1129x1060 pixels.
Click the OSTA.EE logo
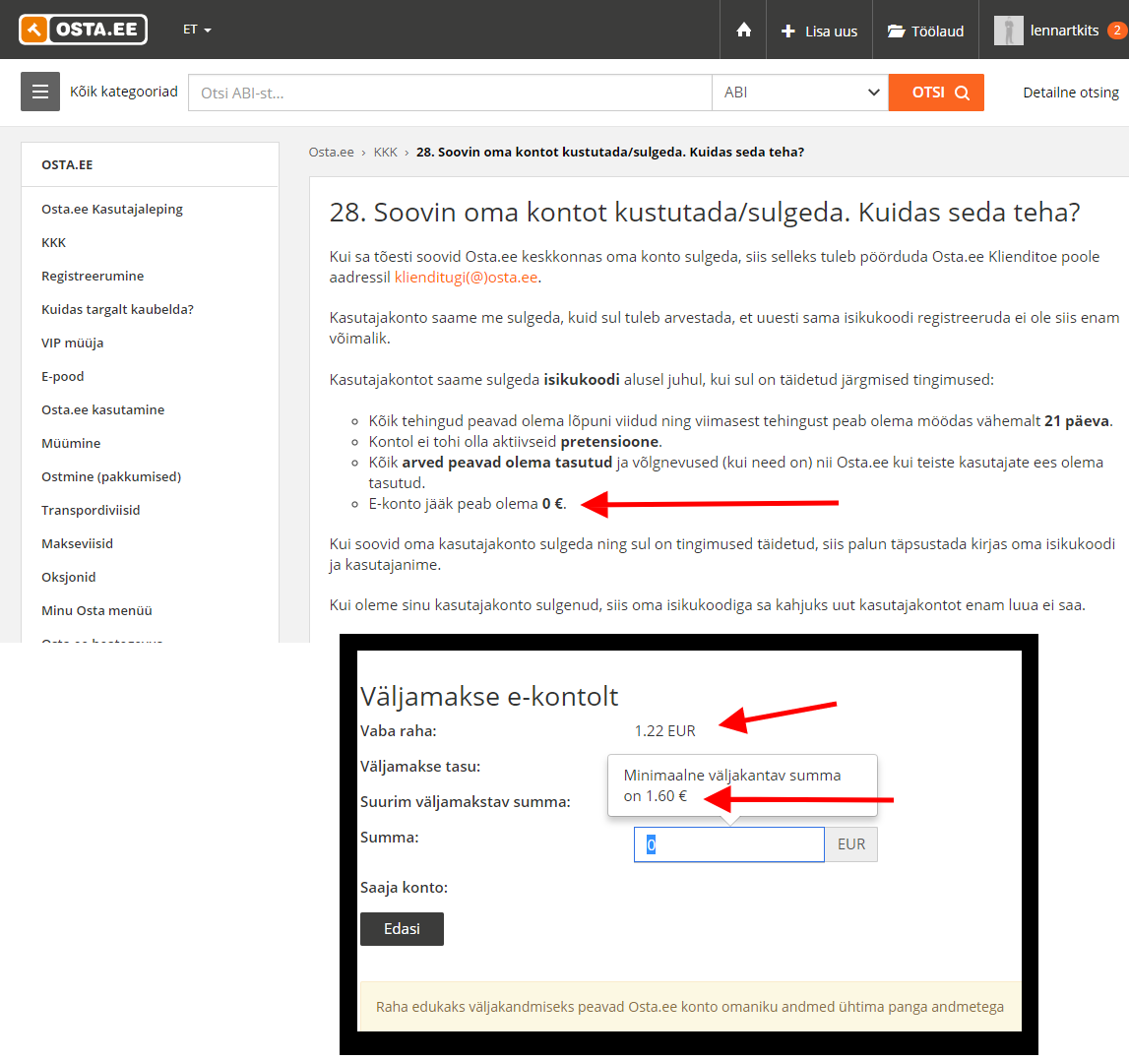tap(83, 30)
